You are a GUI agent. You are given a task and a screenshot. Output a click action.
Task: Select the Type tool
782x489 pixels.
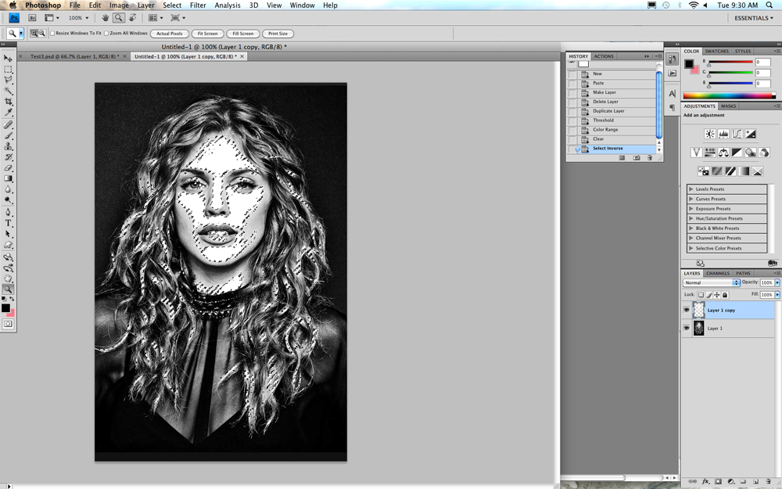pos(8,223)
